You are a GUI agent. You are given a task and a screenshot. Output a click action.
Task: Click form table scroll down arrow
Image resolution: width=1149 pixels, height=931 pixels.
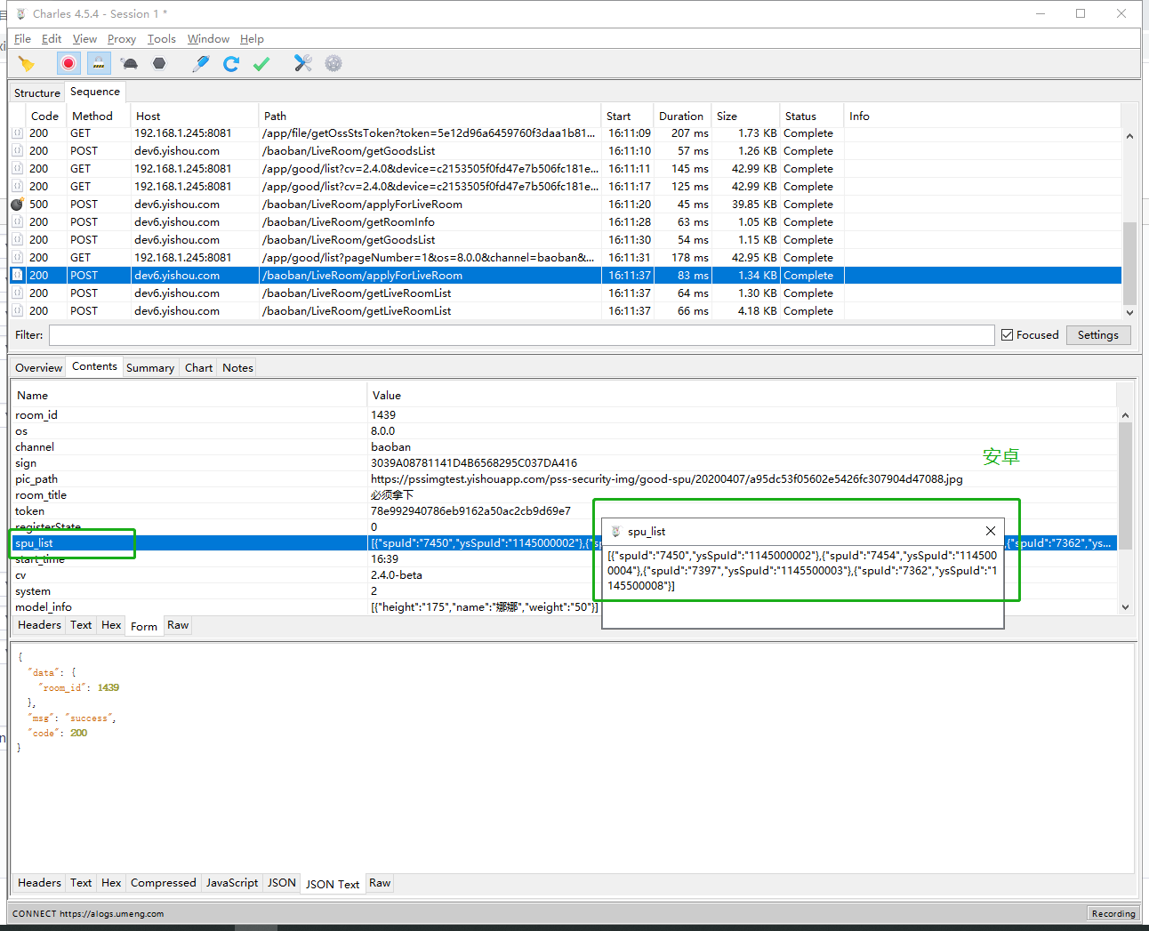tap(1125, 607)
